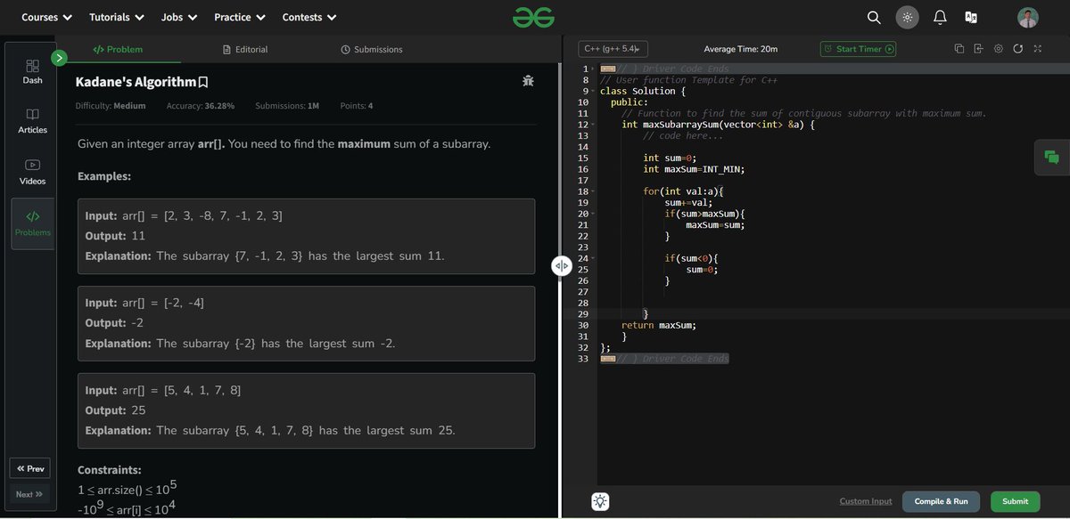Click the 'int maxSum=INT_MIN;' code line

(x=694, y=169)
